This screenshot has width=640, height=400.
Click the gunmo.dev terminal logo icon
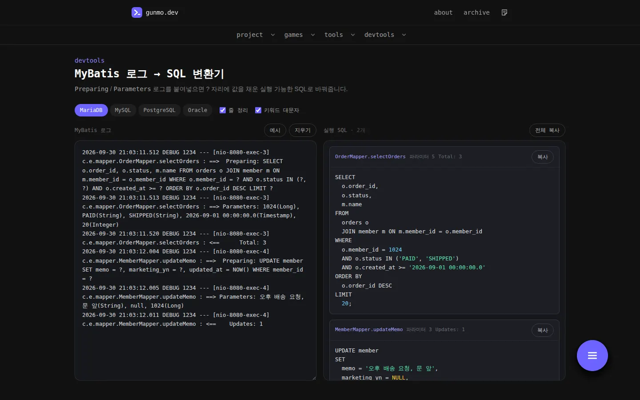pyautogui.click(x=137, y=12)
